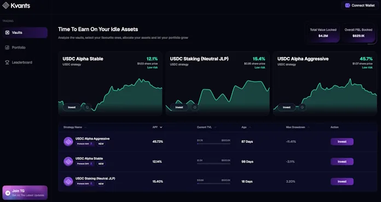The height and width of the screenshot is (202, 381).
Task: Sort table by Age arrow
Action: click(x=250, y=127)
